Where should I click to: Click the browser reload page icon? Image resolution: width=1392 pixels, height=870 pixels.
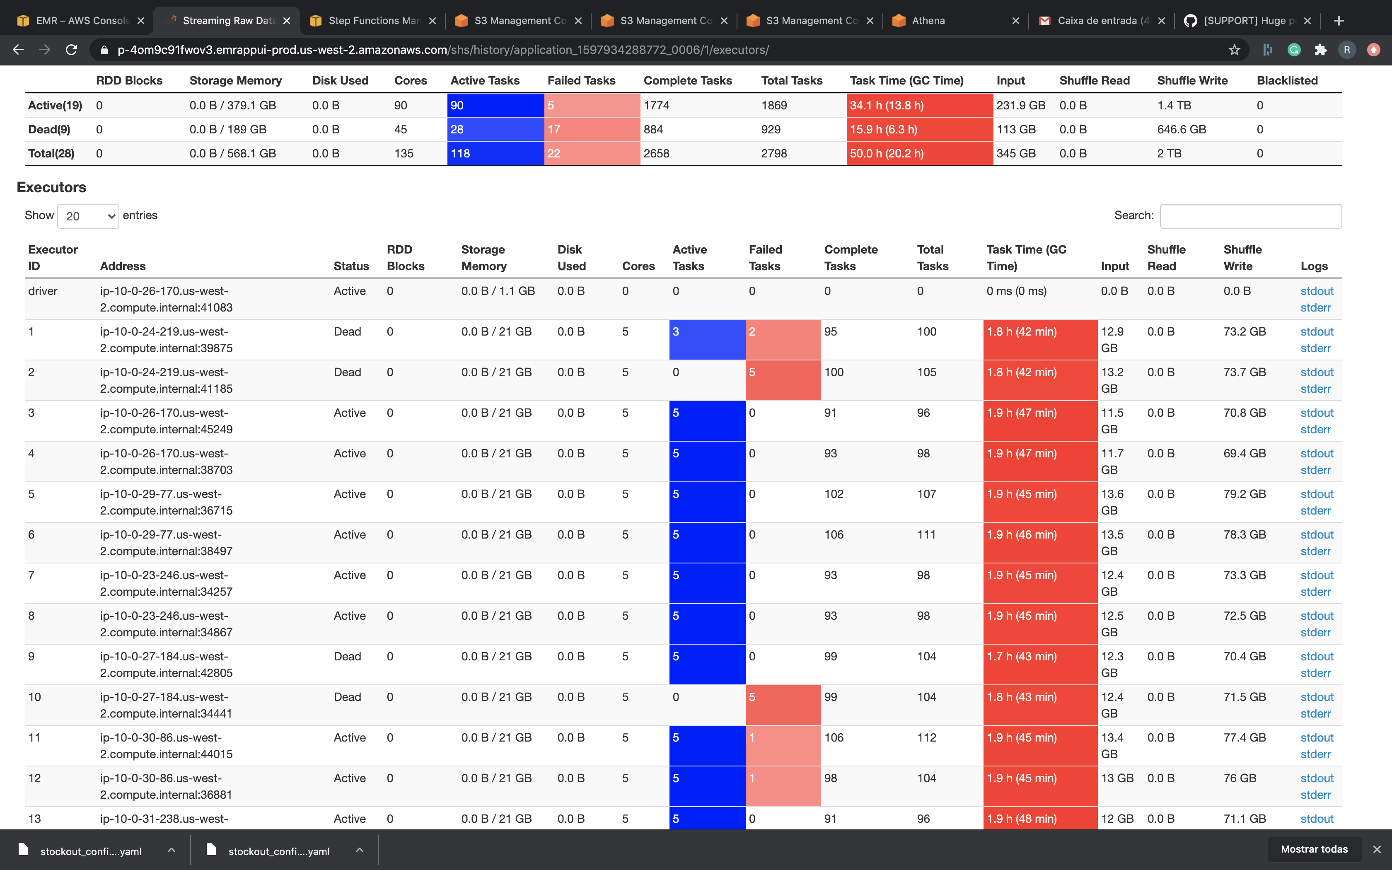point(71,50)
